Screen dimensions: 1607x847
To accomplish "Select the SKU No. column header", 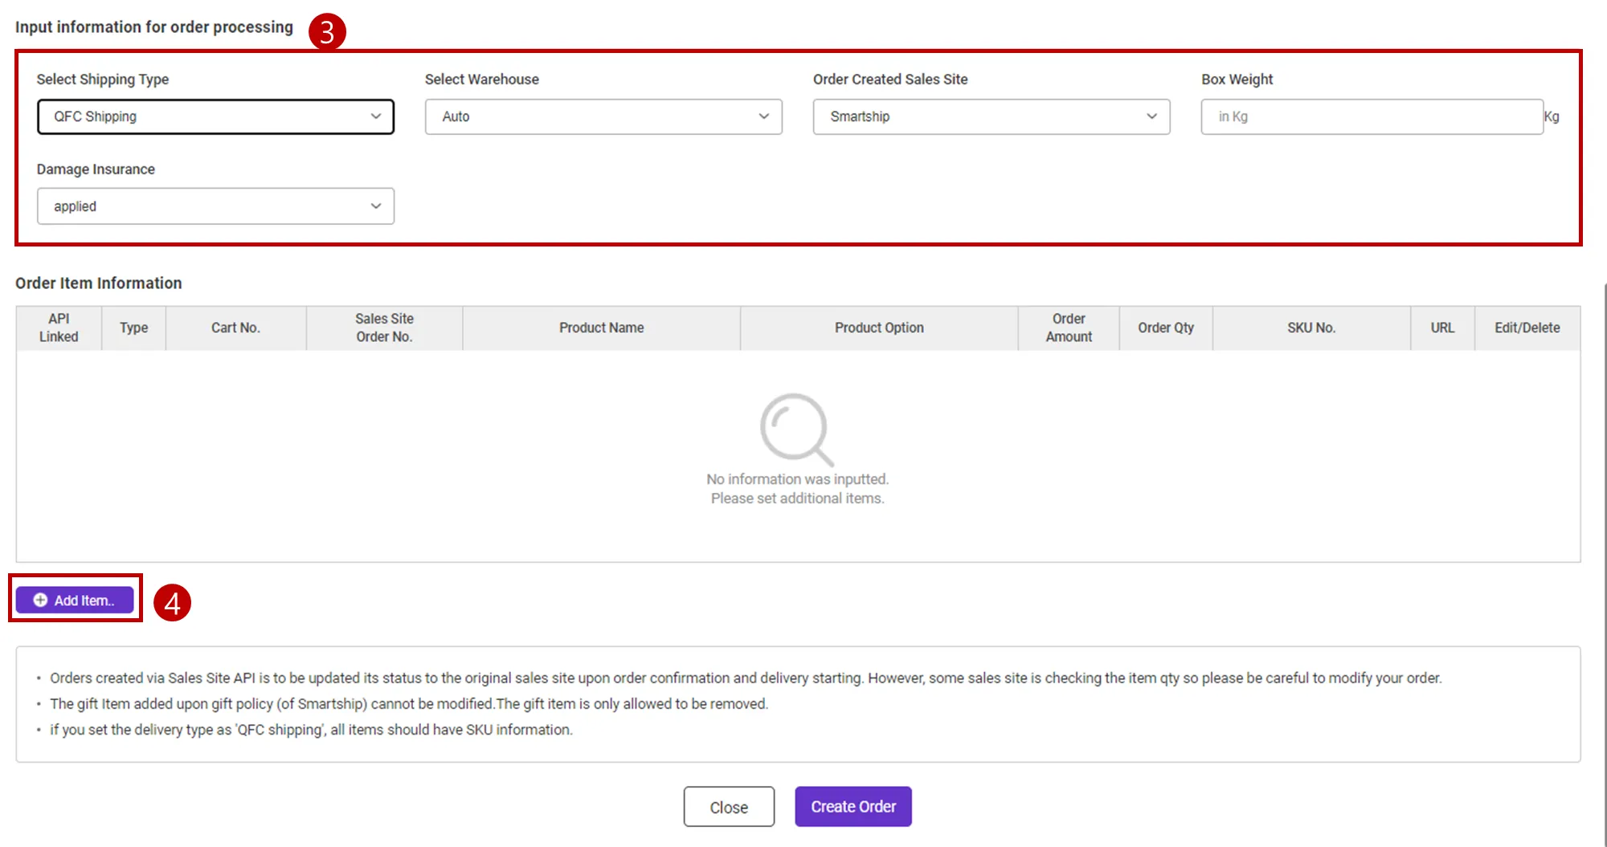I will point(1311,328).
